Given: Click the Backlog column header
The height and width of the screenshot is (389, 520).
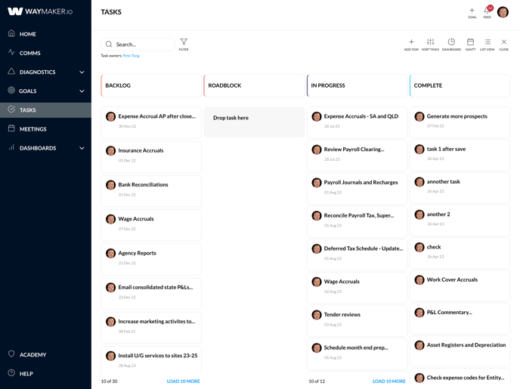Looking at the screenshot, I should tap(151, 85).
